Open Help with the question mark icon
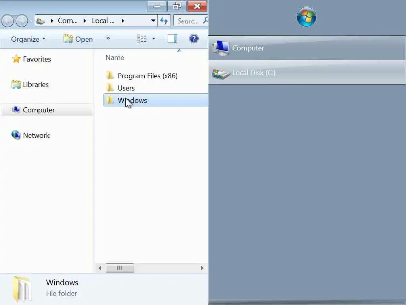The image size is (406, 305). [x=193, y=39]
